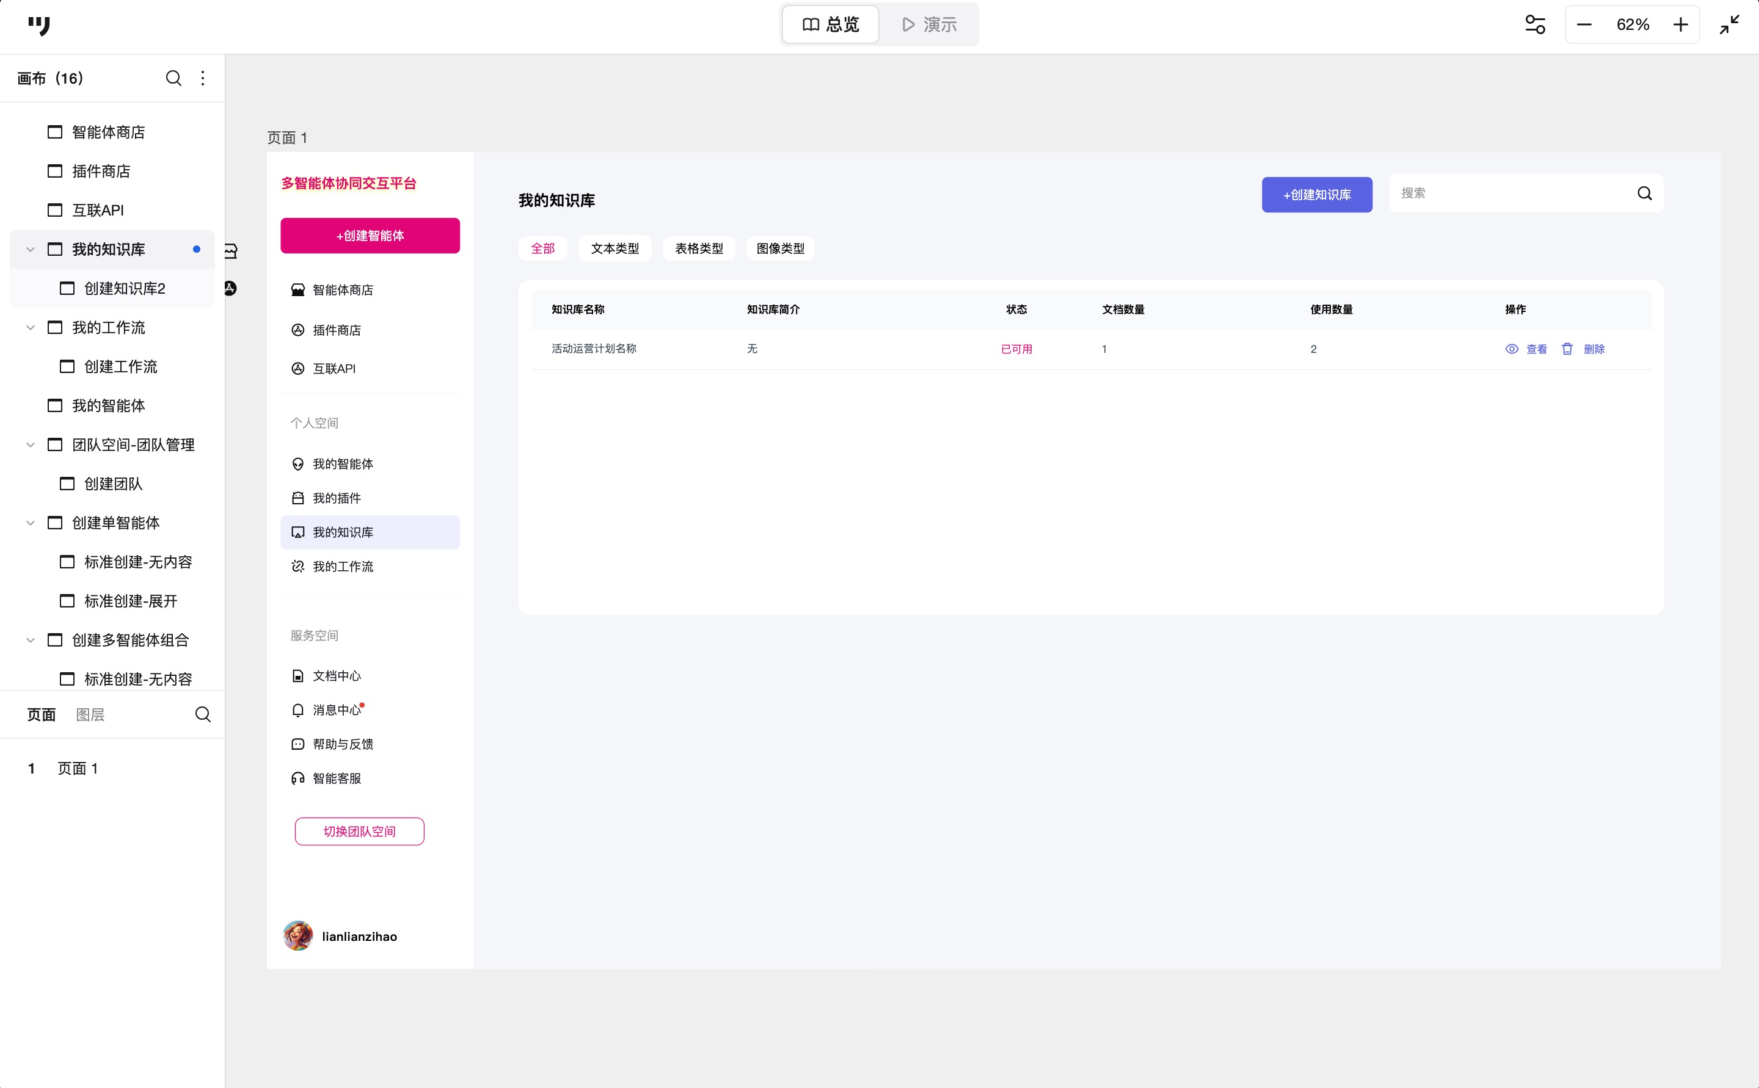This screenshot has height=1088, width=1759.
Task: Switch to 演示 presentation mode
Action: [x=929, y=24]
